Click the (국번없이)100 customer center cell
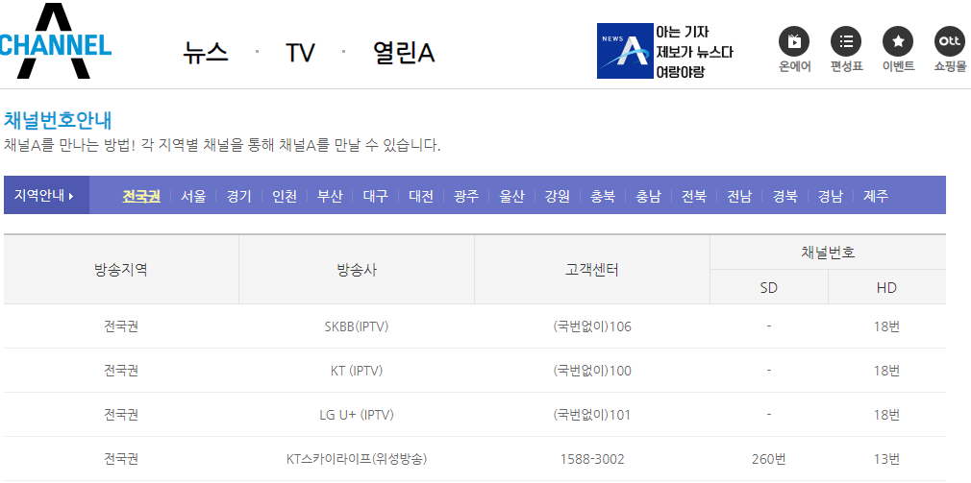This screenshot has width=971, height=483. tap(592, 371)
